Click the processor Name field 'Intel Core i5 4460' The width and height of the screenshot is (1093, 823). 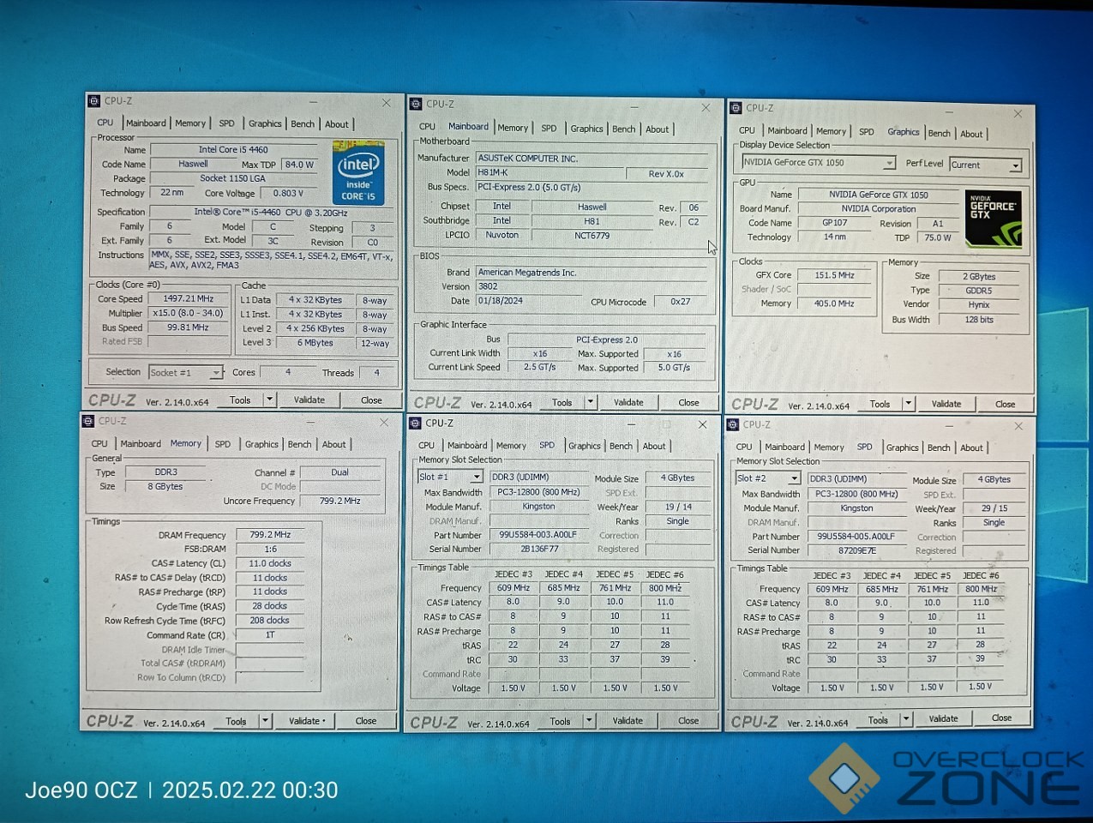point(234,149)
